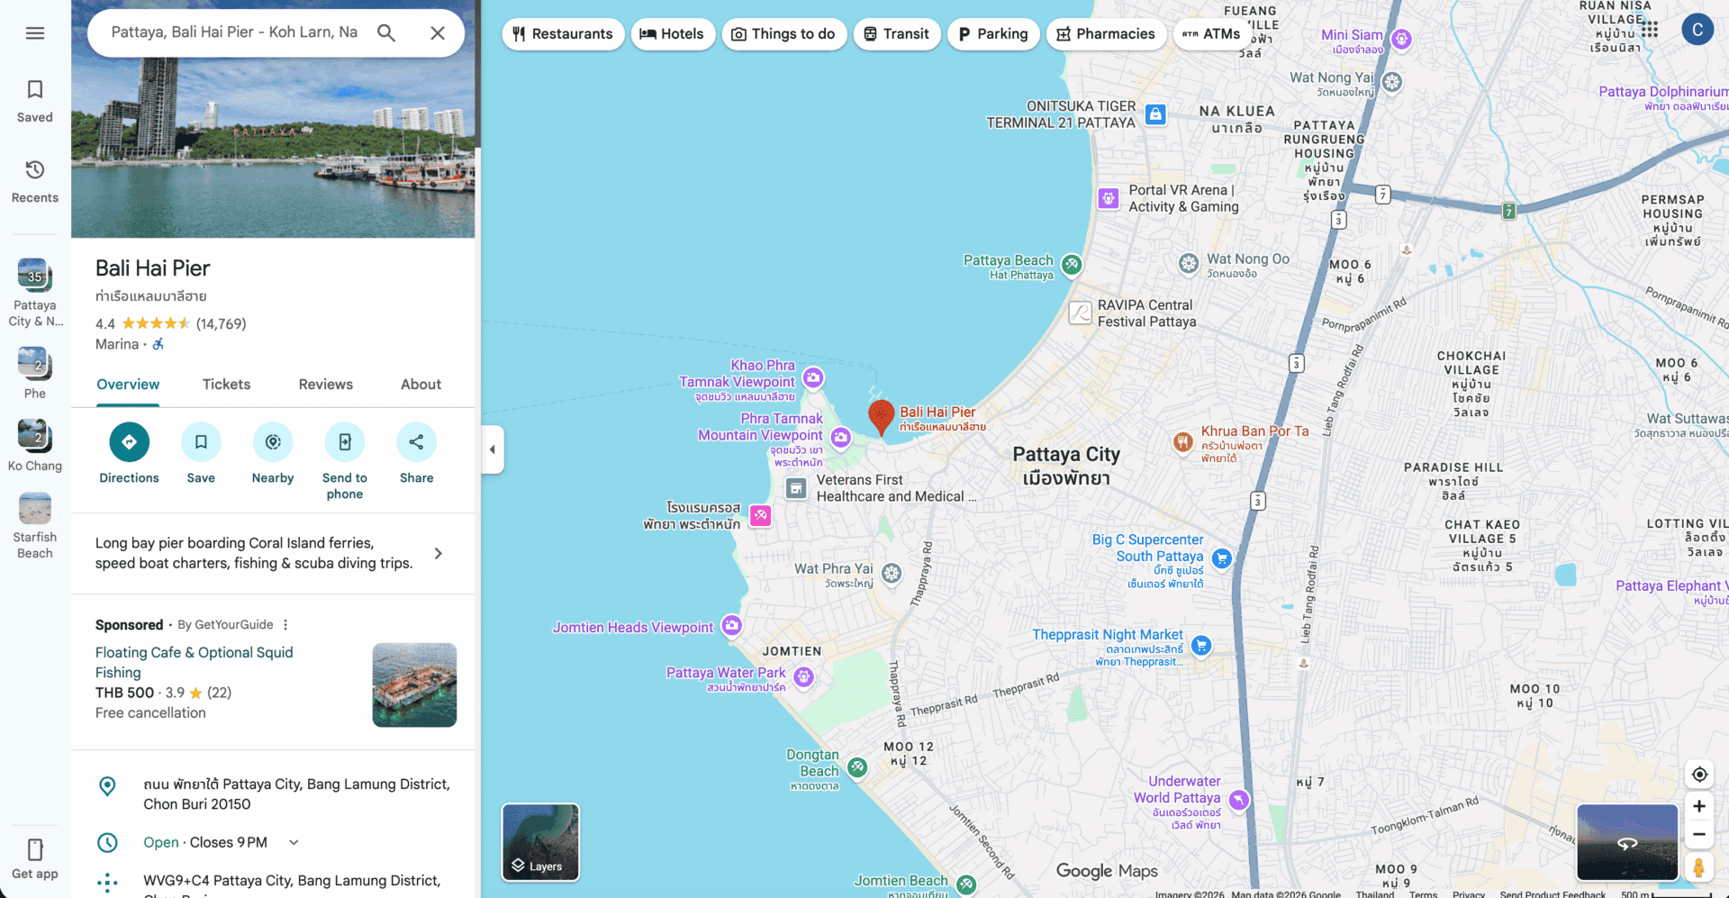Click the address location pin icon
Viewport: 1729px width, 898px height.
(x=107, y=786)
